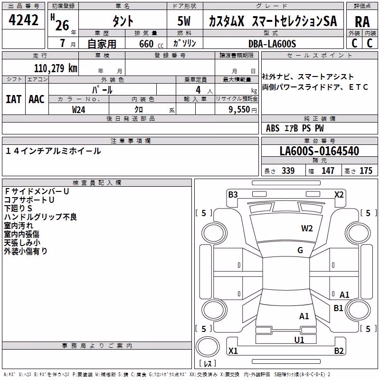Select length value 339
Viewport: 380px width, 380px height.
tap(288, 171)
